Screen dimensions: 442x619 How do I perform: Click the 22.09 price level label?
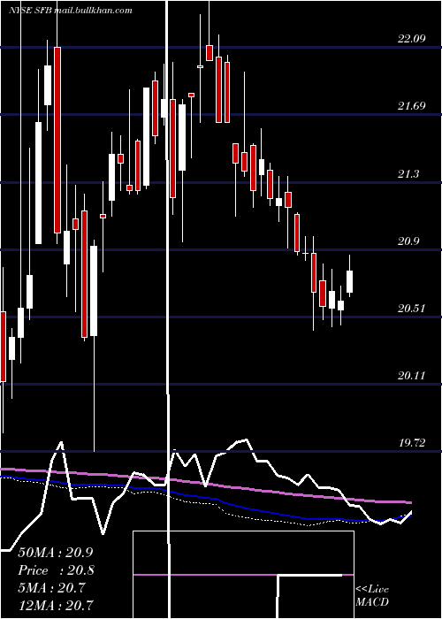point(412,39)
